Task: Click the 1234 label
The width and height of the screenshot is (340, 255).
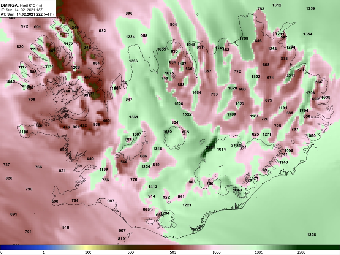Action: pyautogui.click(x=130, y=37)
